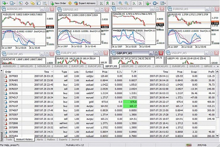Screen dimensions: 220x147
Task: Select order 3577083 sell icon
Action: click(x=6, y=76)
